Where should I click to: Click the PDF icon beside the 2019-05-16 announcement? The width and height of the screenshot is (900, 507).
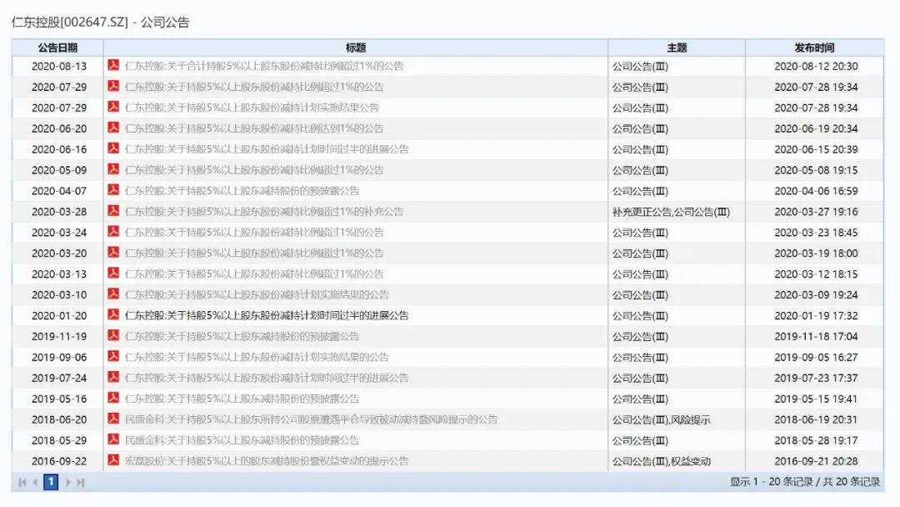tap(112, 398)
